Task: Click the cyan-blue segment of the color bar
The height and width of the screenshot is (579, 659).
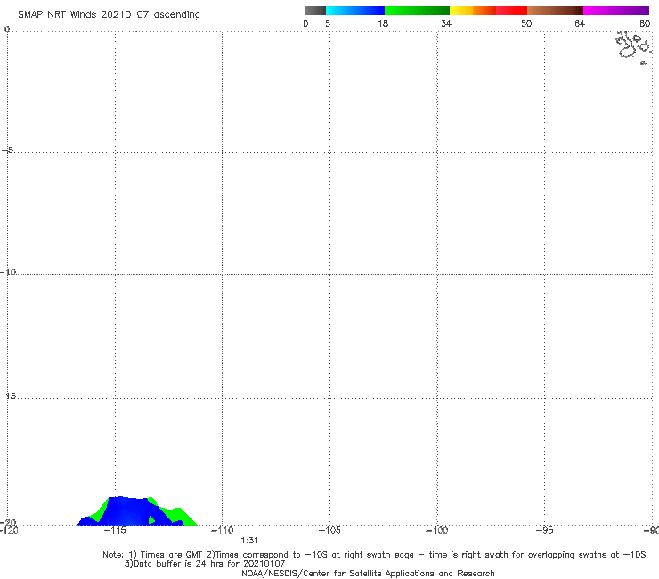Action: click(355, 11)
